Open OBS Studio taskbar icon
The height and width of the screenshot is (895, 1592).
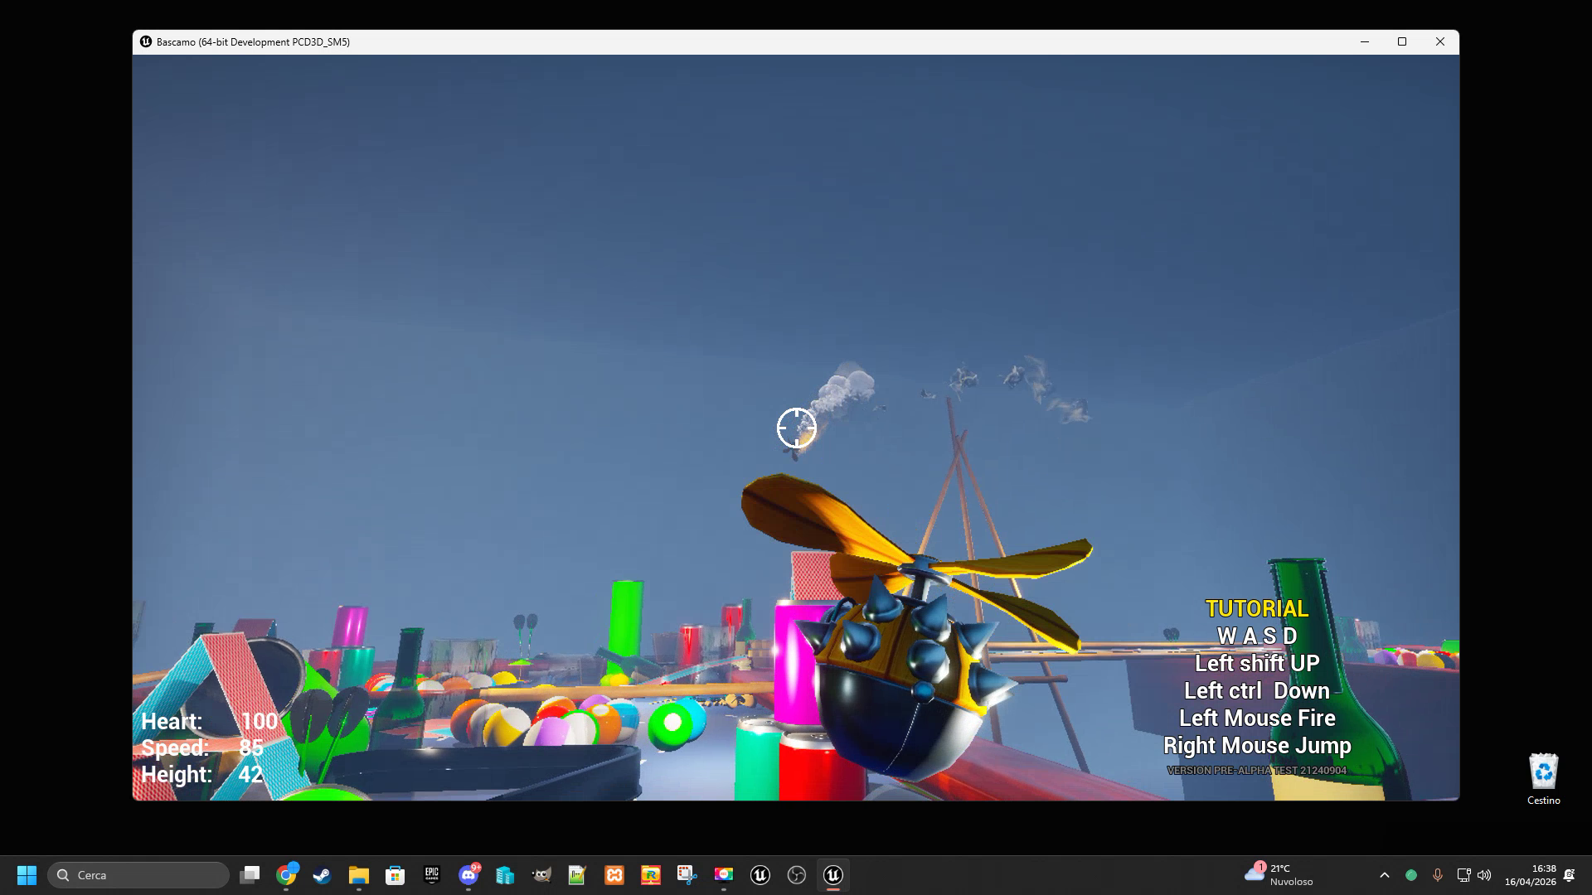[796, 875]
